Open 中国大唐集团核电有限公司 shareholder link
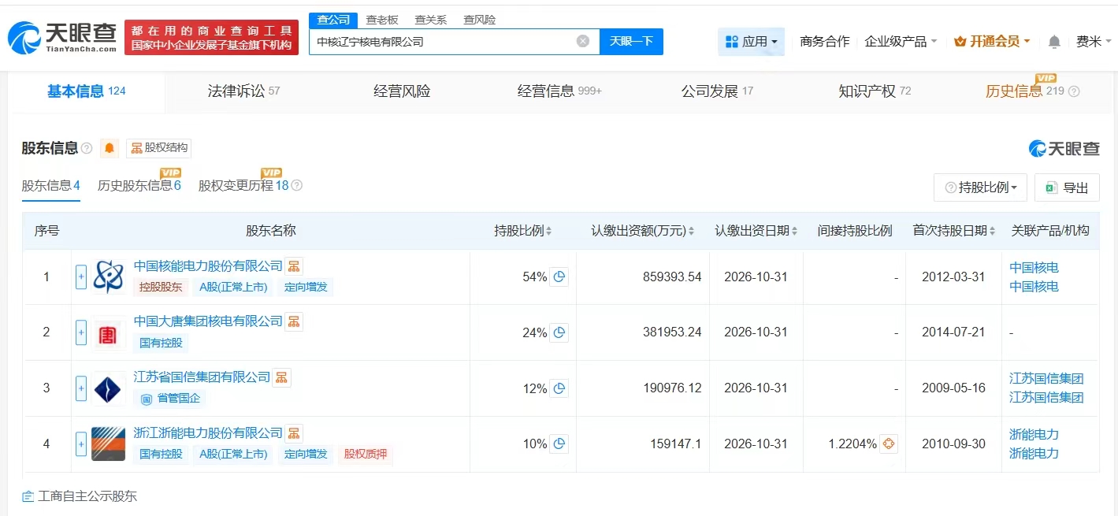The height and width of the screenshot is (516, 1118). tap(208, 321)
